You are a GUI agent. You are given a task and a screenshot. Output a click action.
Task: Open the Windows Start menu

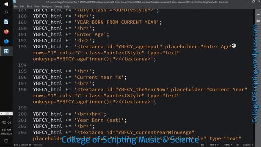[6, 4]
